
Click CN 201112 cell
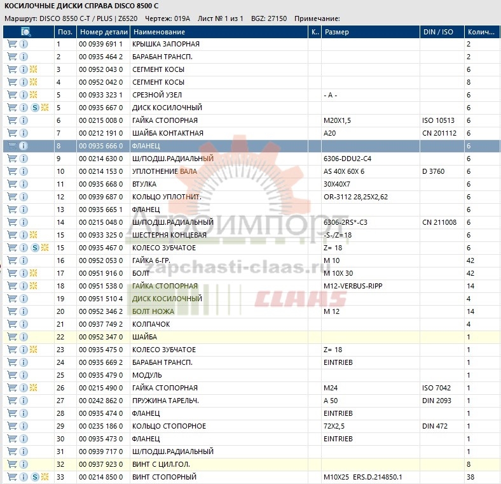439,133
